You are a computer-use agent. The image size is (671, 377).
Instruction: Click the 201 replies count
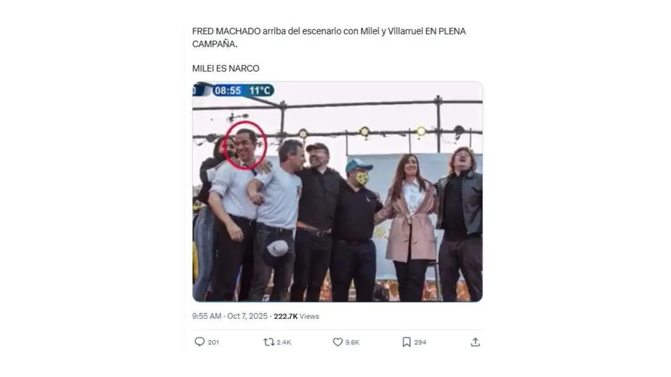click(x=213, y=342)
